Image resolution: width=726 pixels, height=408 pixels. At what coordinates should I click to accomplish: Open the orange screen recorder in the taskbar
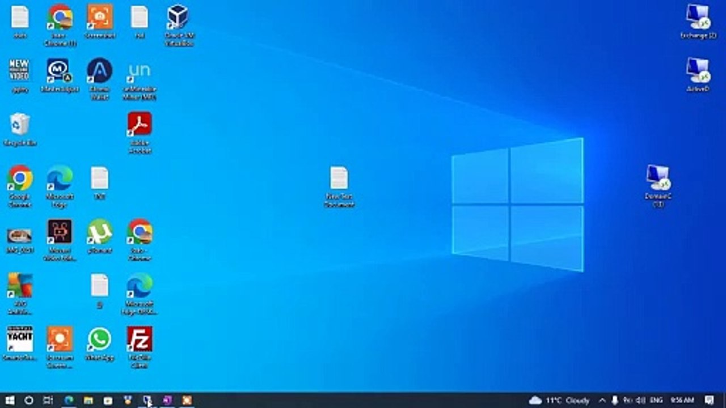[x=187, y=400]
